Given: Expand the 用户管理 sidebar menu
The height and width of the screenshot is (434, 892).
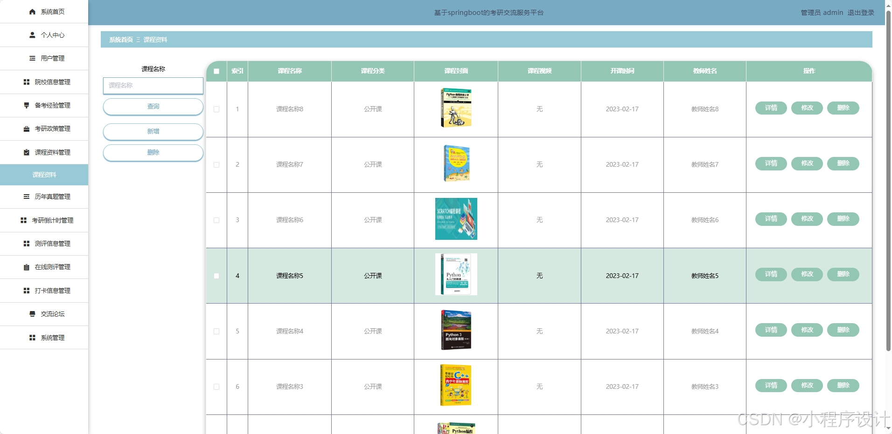Looking at the screenshot, I should tap(44, 58).
